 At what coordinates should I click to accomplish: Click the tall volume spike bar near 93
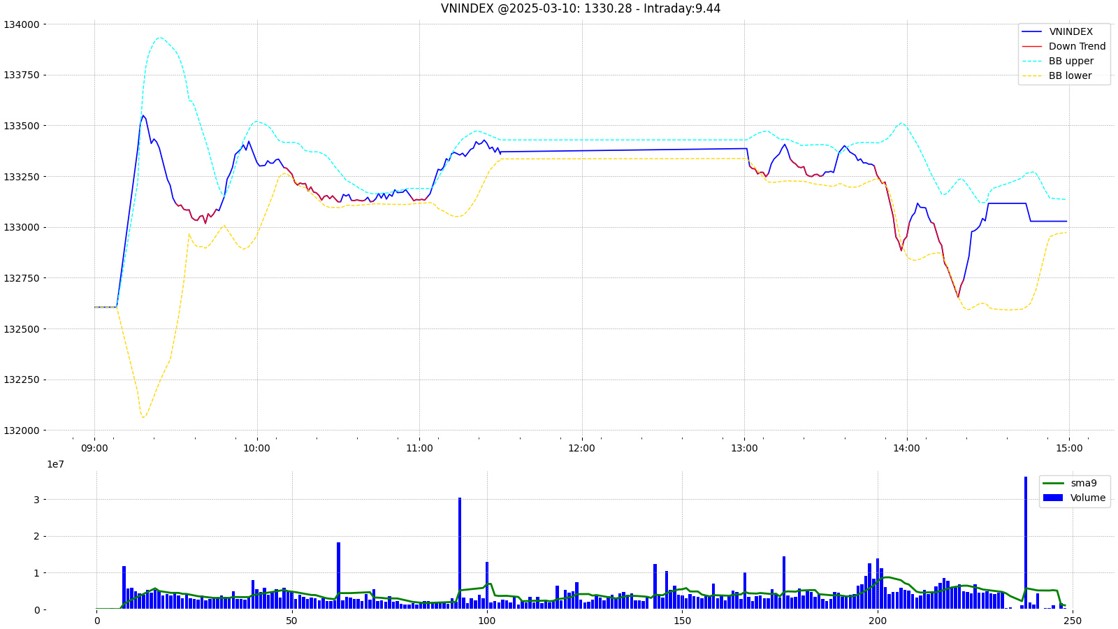460,553
